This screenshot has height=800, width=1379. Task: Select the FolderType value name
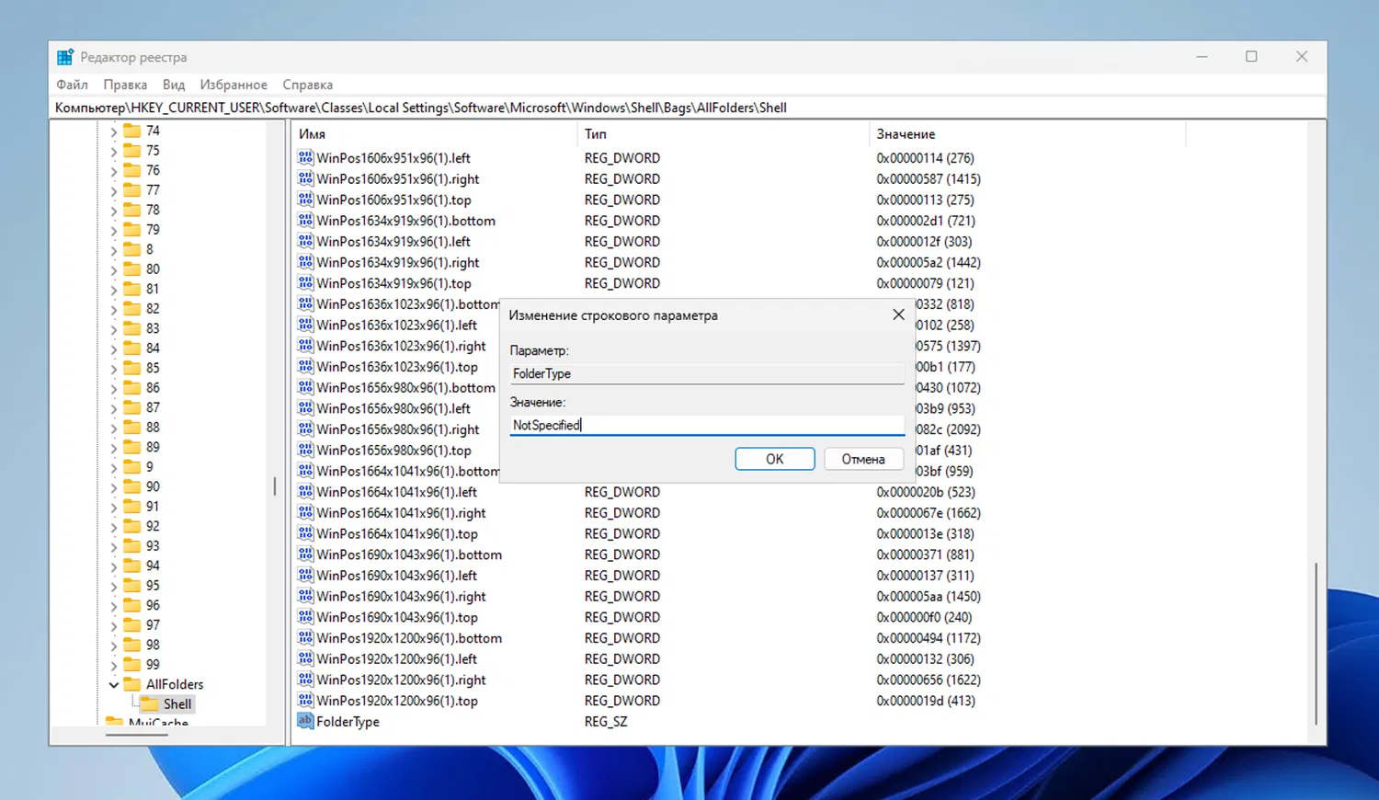(x=348, y=722)
